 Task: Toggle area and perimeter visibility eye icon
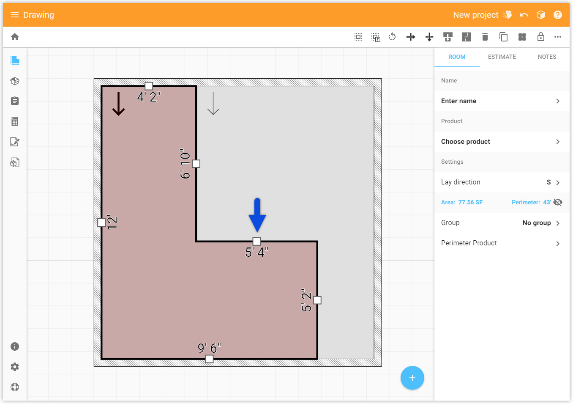tap(558, 202)
